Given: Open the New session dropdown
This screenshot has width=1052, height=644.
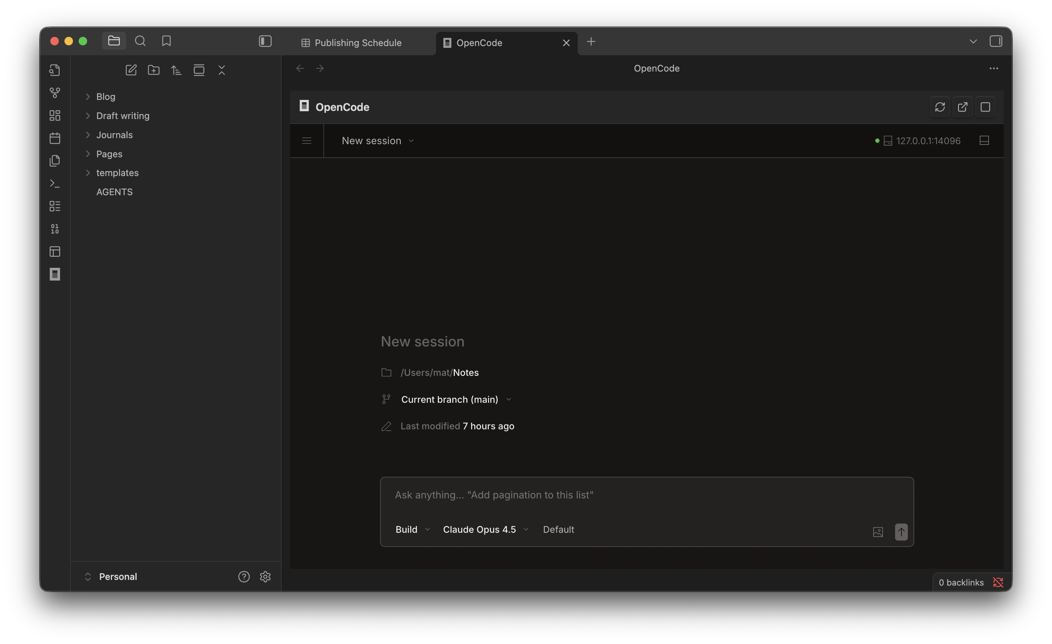Looking at the screenshot, I should (378, 141).
